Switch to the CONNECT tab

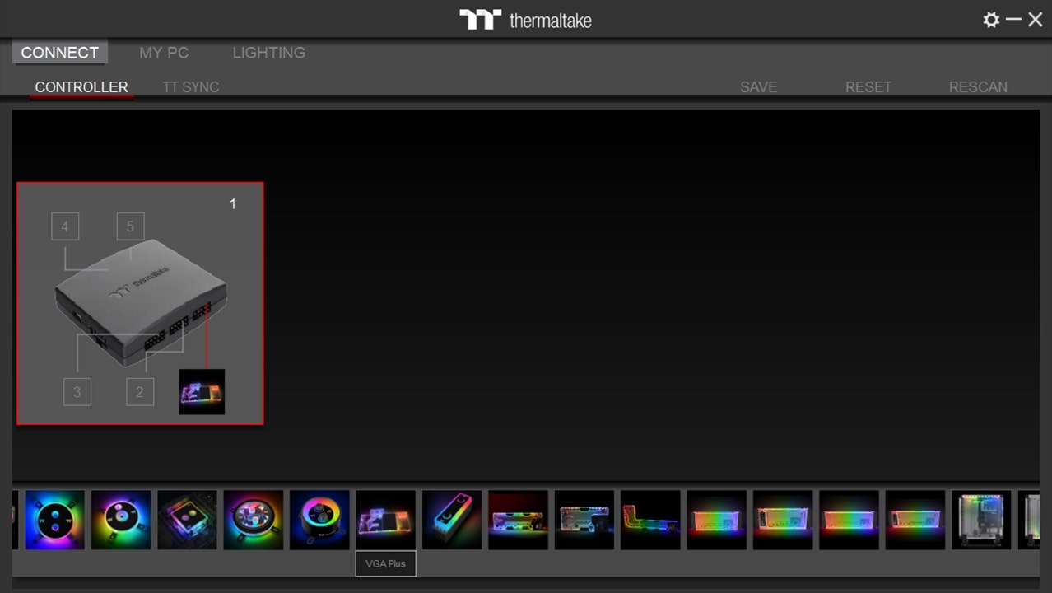point(59,53)
